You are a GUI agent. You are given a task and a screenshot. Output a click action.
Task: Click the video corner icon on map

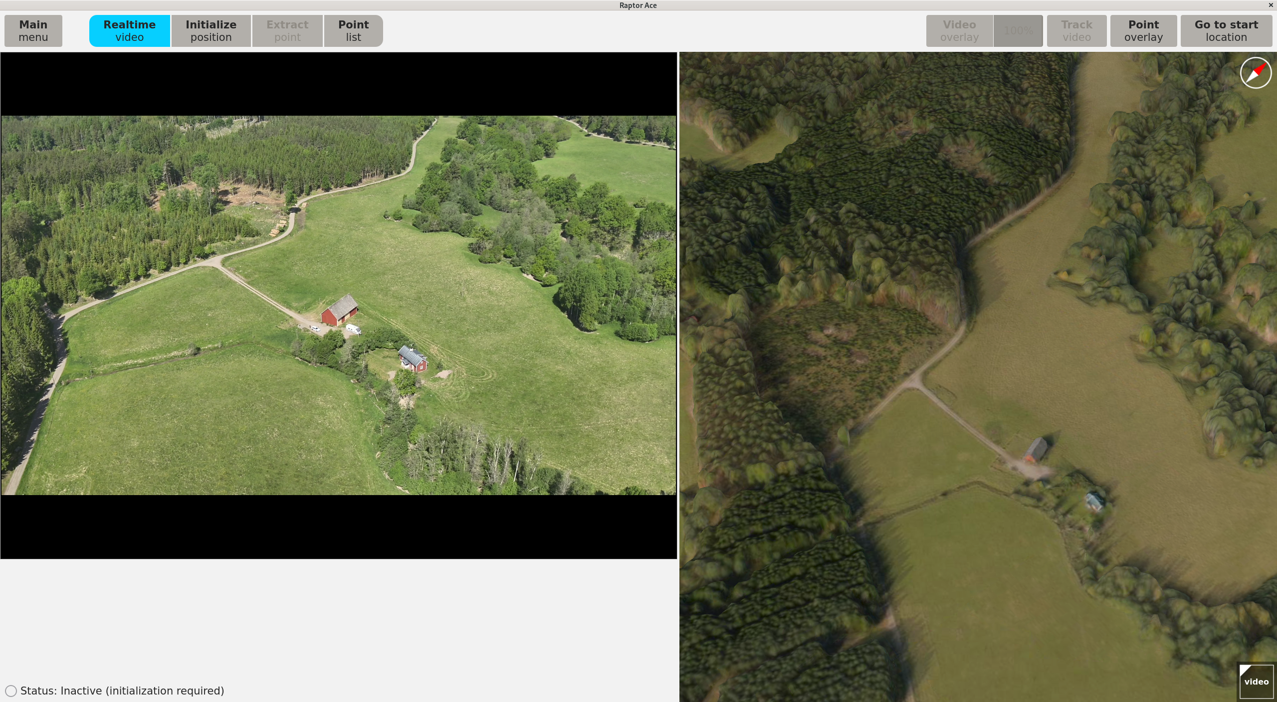(1256, 681)
